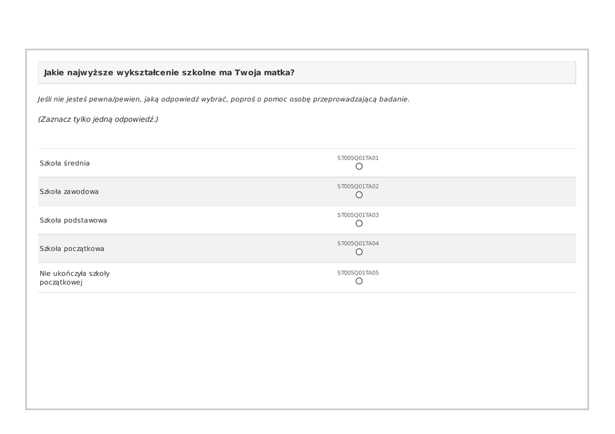Click the 'Nie ukończyła szkoły początkowej' label

pos(74,278)
